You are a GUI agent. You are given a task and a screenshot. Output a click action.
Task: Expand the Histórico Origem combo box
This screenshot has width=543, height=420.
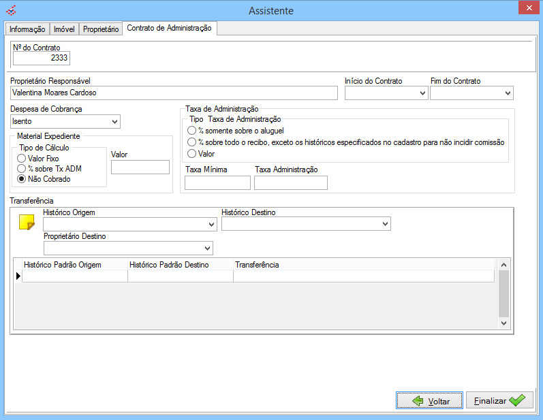[x=211, y=225]
